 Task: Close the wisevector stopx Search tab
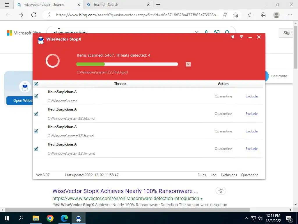click(79, 5)
